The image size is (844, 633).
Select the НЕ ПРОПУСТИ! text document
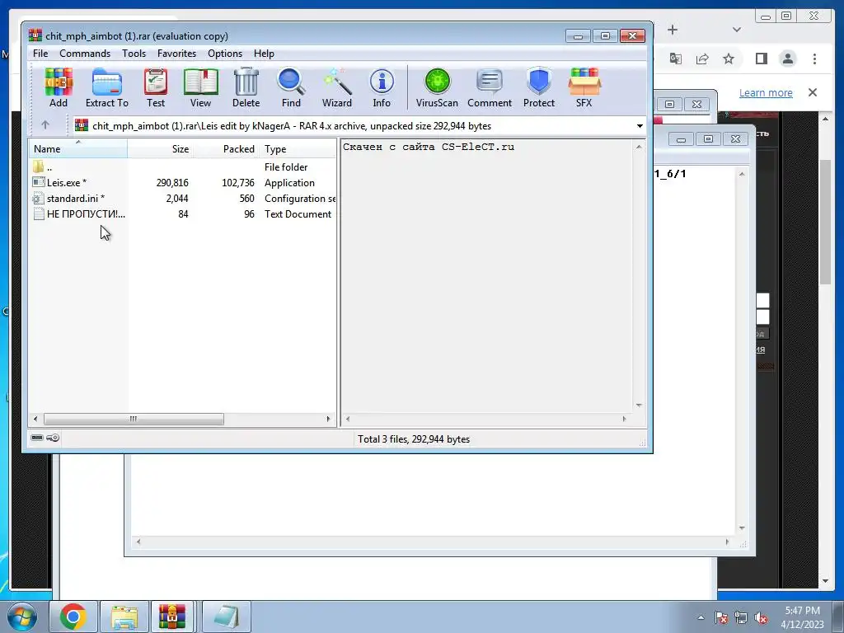[79, 213]
